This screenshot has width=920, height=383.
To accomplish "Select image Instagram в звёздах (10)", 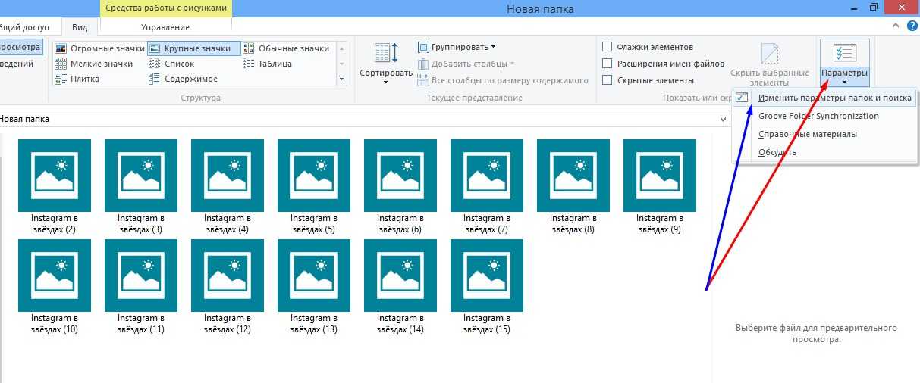I will (x=55, y=286).
